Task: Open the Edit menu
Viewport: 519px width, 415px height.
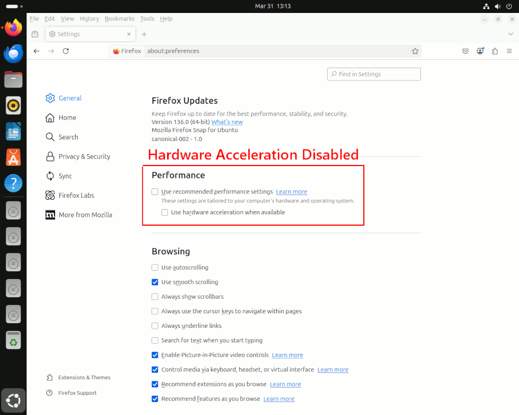Action: (50, 19)
